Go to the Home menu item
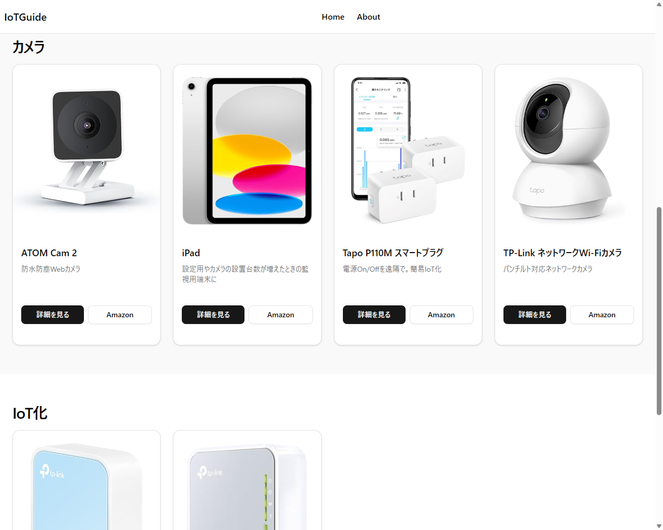Image resolution: width=663 pixels, height=530 pixels. [x=333, y=17]
